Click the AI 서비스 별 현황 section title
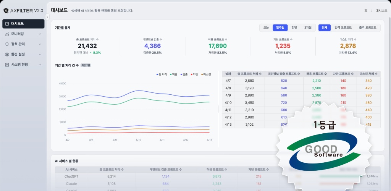391x191 pixels. click(66, 161)
